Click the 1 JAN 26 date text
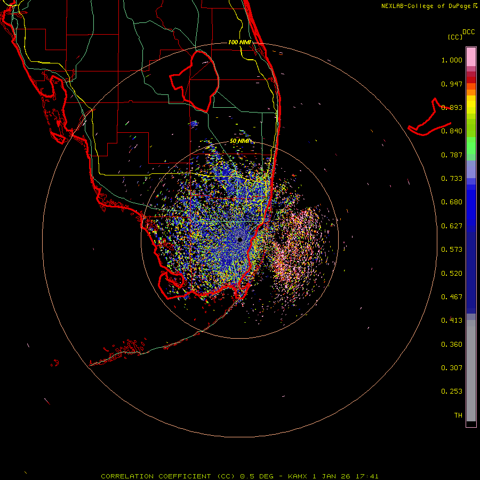Screen dimensions: 480x480 pyautogui.click(x=332, y=476)
